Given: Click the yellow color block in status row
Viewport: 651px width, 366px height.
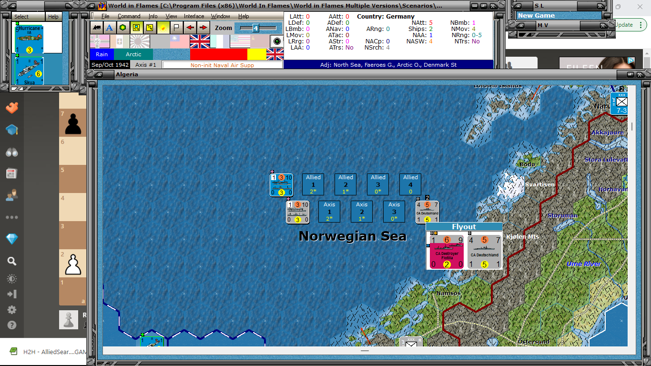Looking at the screenshot, I should [x=256, y=54].
